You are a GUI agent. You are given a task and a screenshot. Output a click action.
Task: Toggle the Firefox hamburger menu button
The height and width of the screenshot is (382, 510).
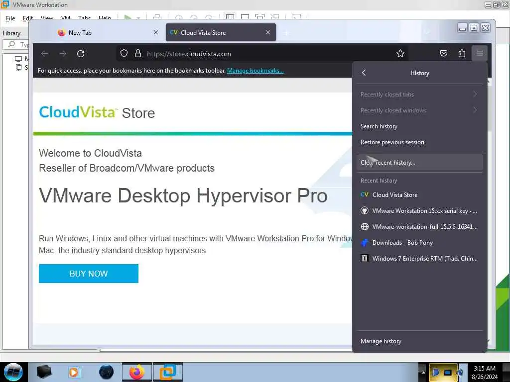[480, 53]
